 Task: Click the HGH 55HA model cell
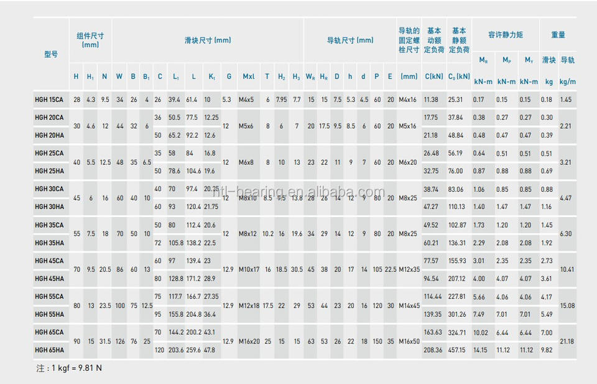[50, 314]
